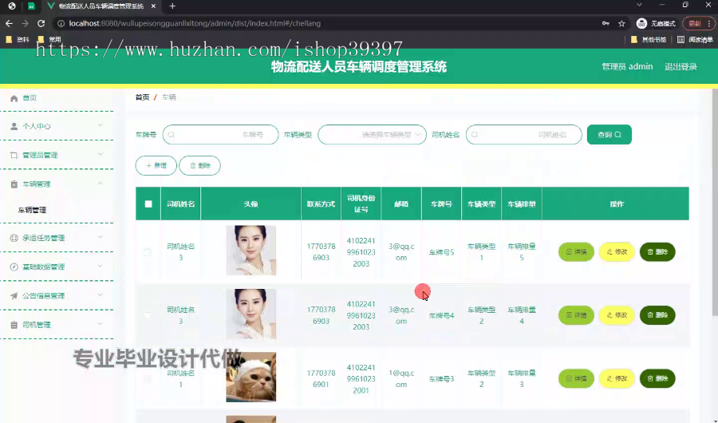Click the person icon beside 个人中心
718x423 pixels.
tap(14, 126)
